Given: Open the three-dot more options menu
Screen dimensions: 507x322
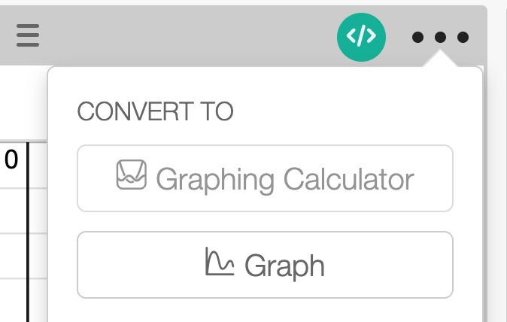Looking at the screenshot, I should point(441,37).
